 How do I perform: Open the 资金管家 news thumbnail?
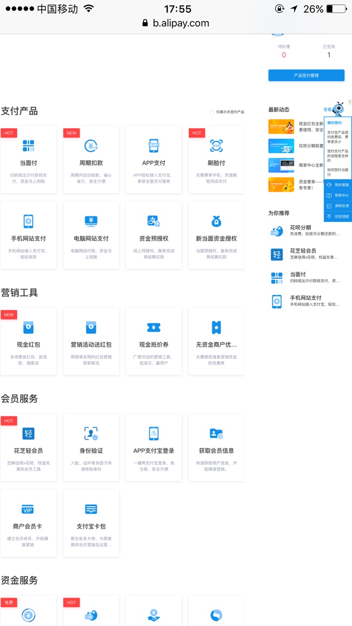point(281,184)
